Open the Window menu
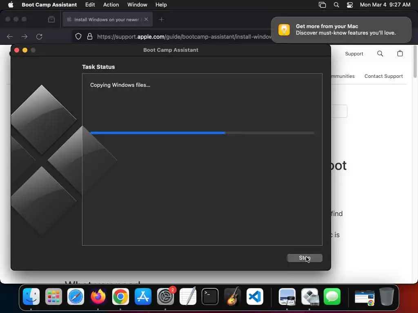 pos(137,4)
